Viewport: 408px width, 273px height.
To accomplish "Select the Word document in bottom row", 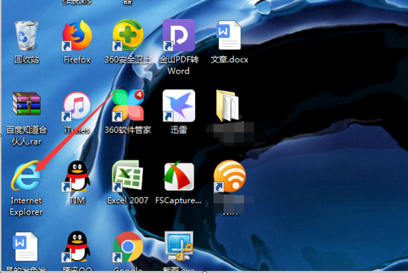I will tap(26, 247).
